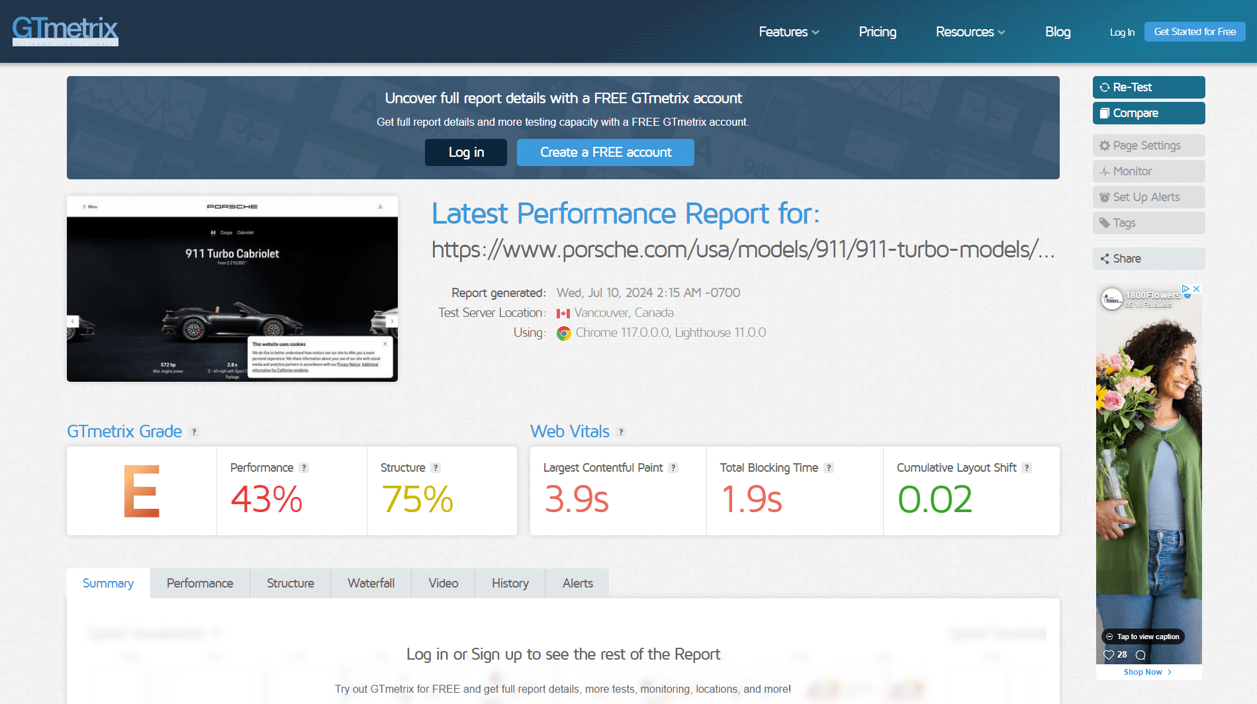This screenshot has height=704, width=1257.
Task: Switch to the Structure tab
Action: [291, 583]
